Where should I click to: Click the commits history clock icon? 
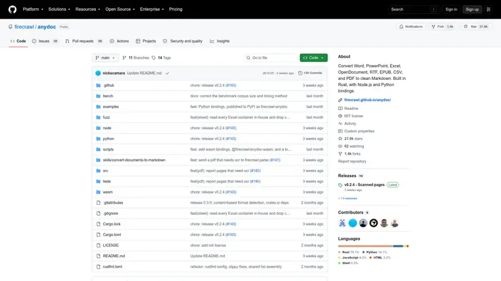pyautogui.click(x=300, y=73)
